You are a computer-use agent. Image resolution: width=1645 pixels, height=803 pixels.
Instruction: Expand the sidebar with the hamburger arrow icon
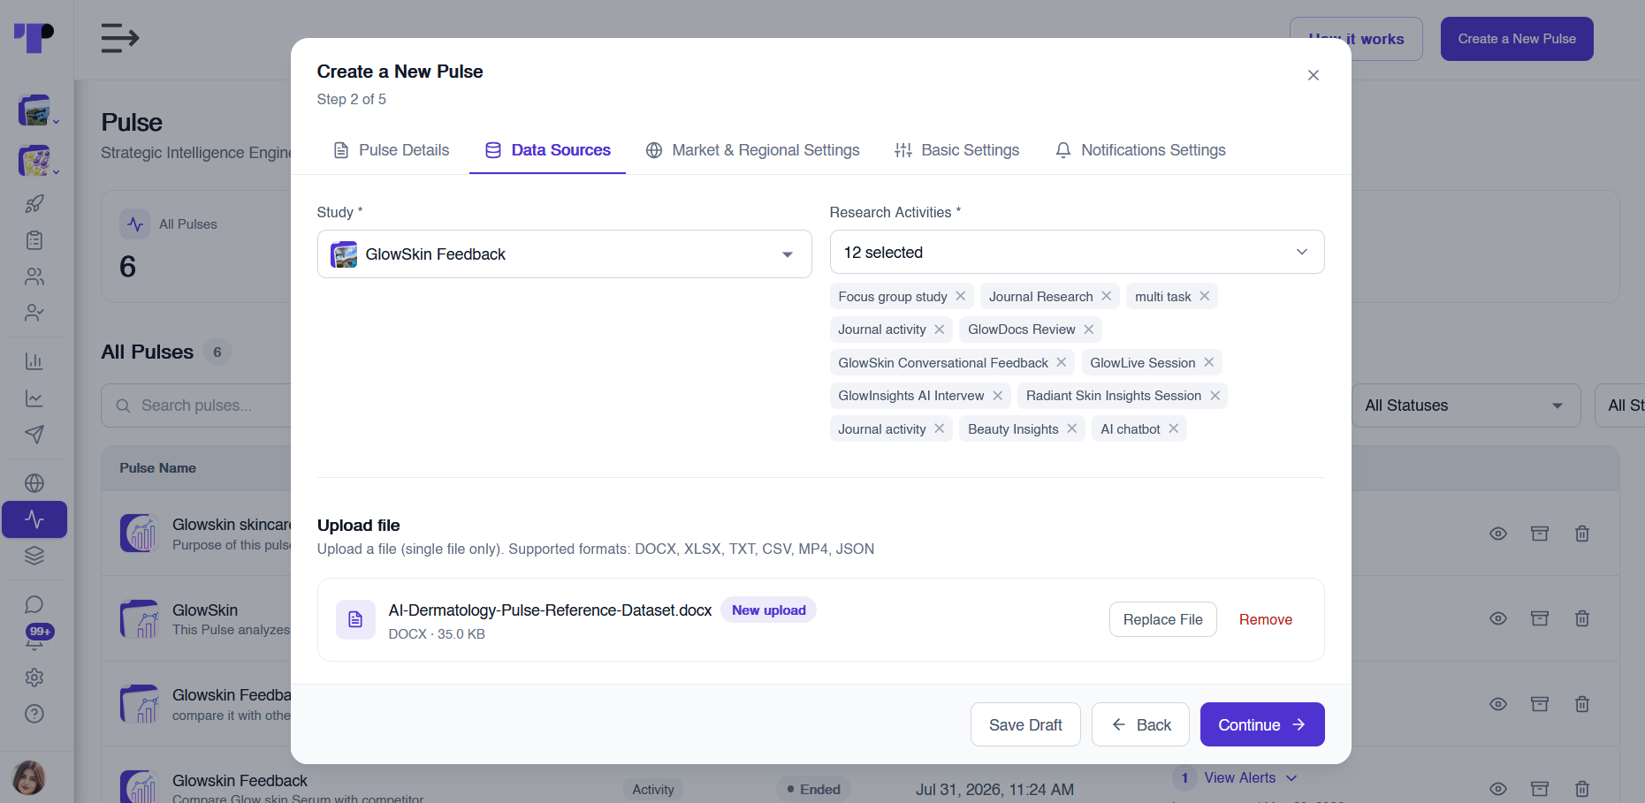120,38
